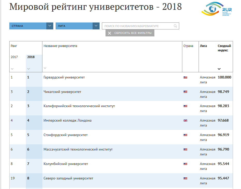Click 2017 rank 19 for Северо-западный университет
The height and width of the screenshot is (189, 241).
coord(13,178)
